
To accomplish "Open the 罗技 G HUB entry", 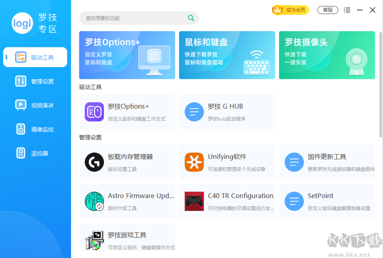I will pyautogui.click(x=227, y=112).
